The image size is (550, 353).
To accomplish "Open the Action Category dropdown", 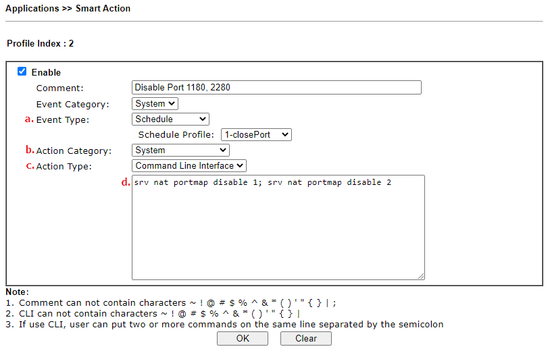I will [x=180, y=151].
